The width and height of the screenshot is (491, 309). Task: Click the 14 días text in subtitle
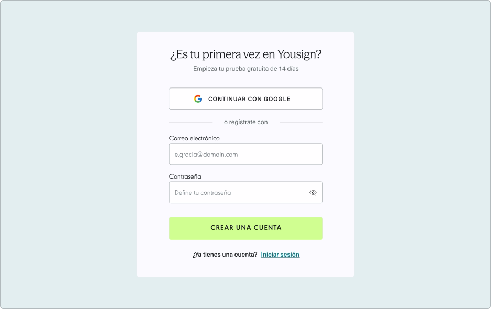pos(289,69)
